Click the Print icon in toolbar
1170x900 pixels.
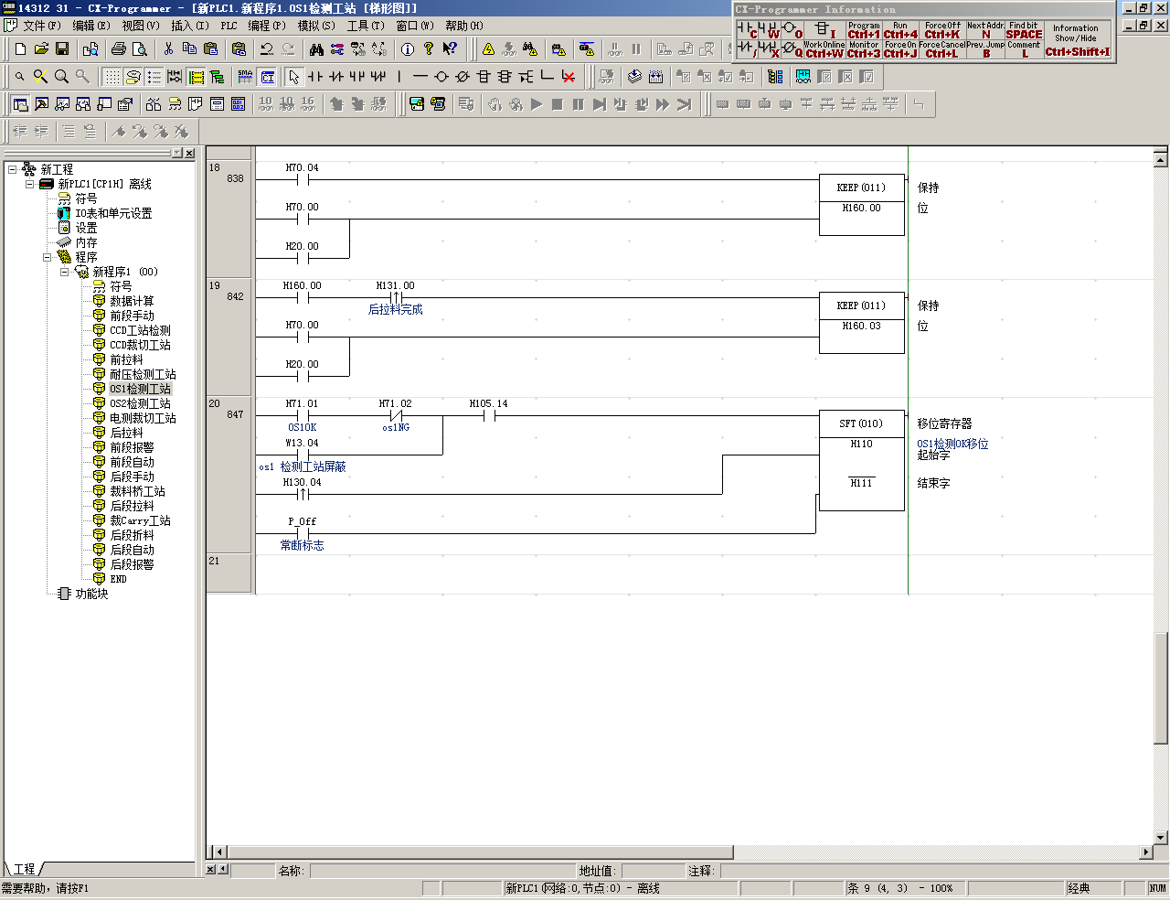point(118,48)
